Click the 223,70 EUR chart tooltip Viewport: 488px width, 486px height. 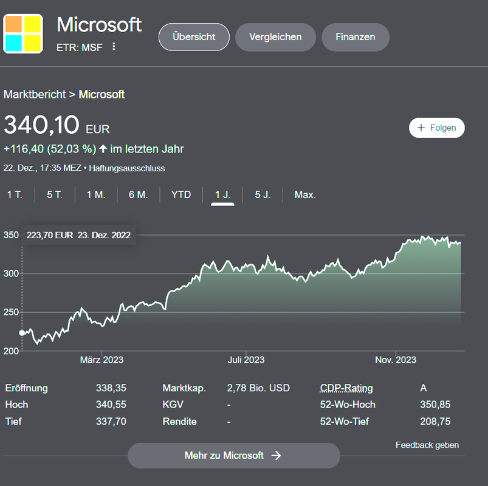coord(78,235)
